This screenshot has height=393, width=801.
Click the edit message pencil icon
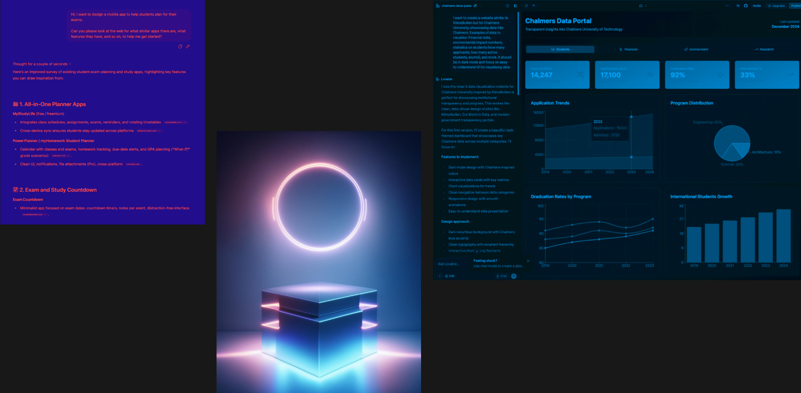coord(188,47)
